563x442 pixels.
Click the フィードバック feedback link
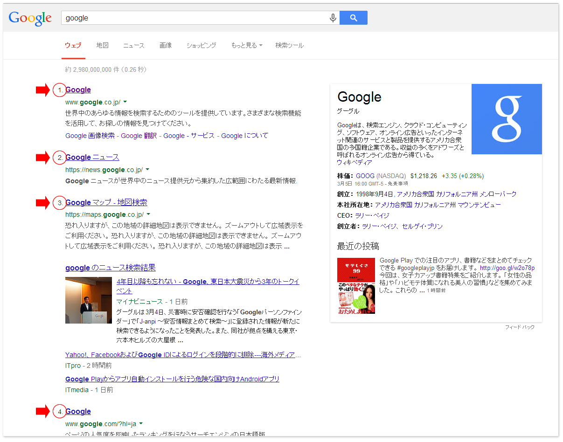520,327
